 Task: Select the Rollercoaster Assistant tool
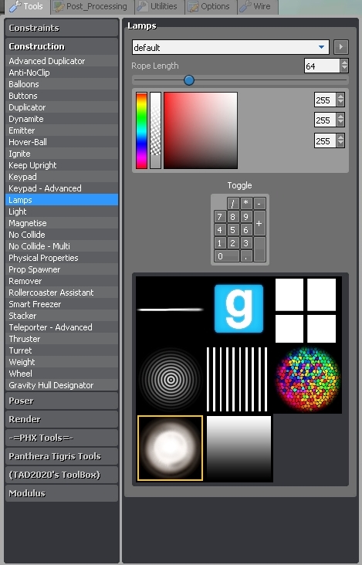pos(62,293)
